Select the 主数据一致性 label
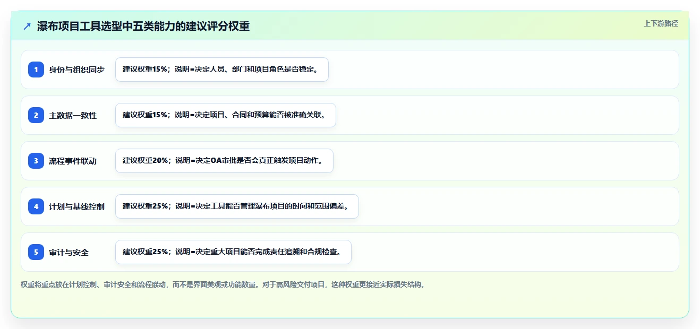 tap(73, 115)
